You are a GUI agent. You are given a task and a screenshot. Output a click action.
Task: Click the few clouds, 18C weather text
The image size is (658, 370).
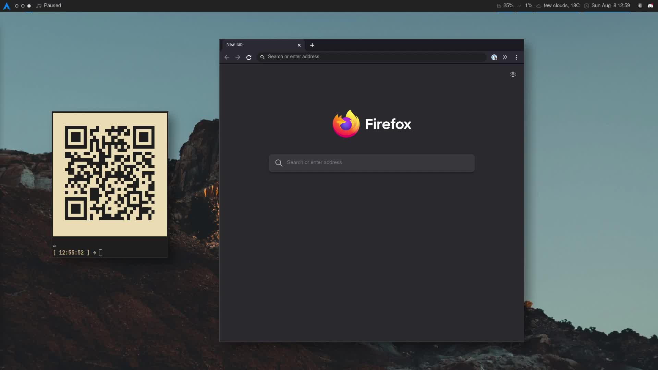pos(562,5)
